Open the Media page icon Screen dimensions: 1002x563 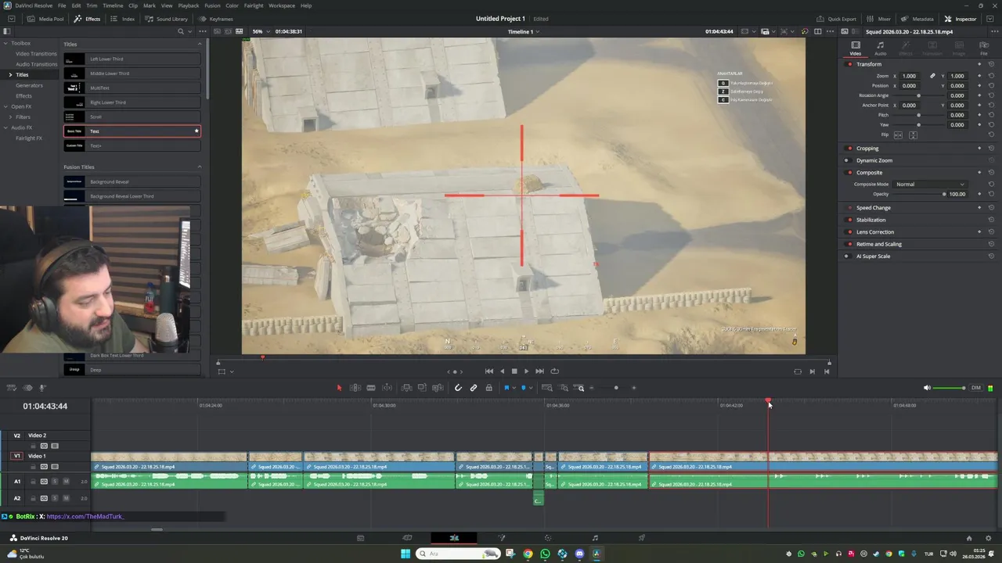360,538
